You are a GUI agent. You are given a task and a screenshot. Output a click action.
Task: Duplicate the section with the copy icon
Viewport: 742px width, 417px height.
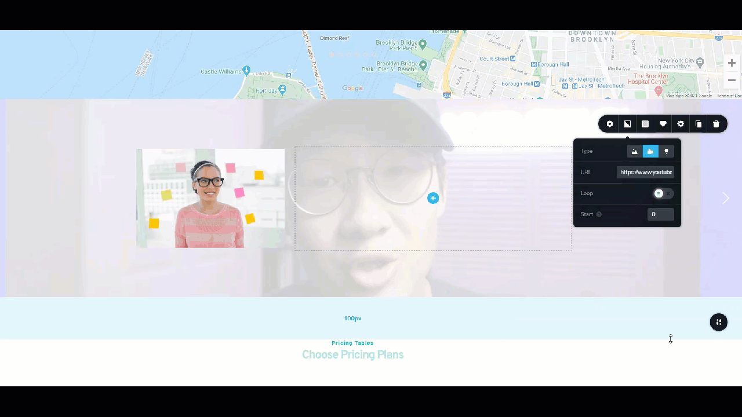699,123
